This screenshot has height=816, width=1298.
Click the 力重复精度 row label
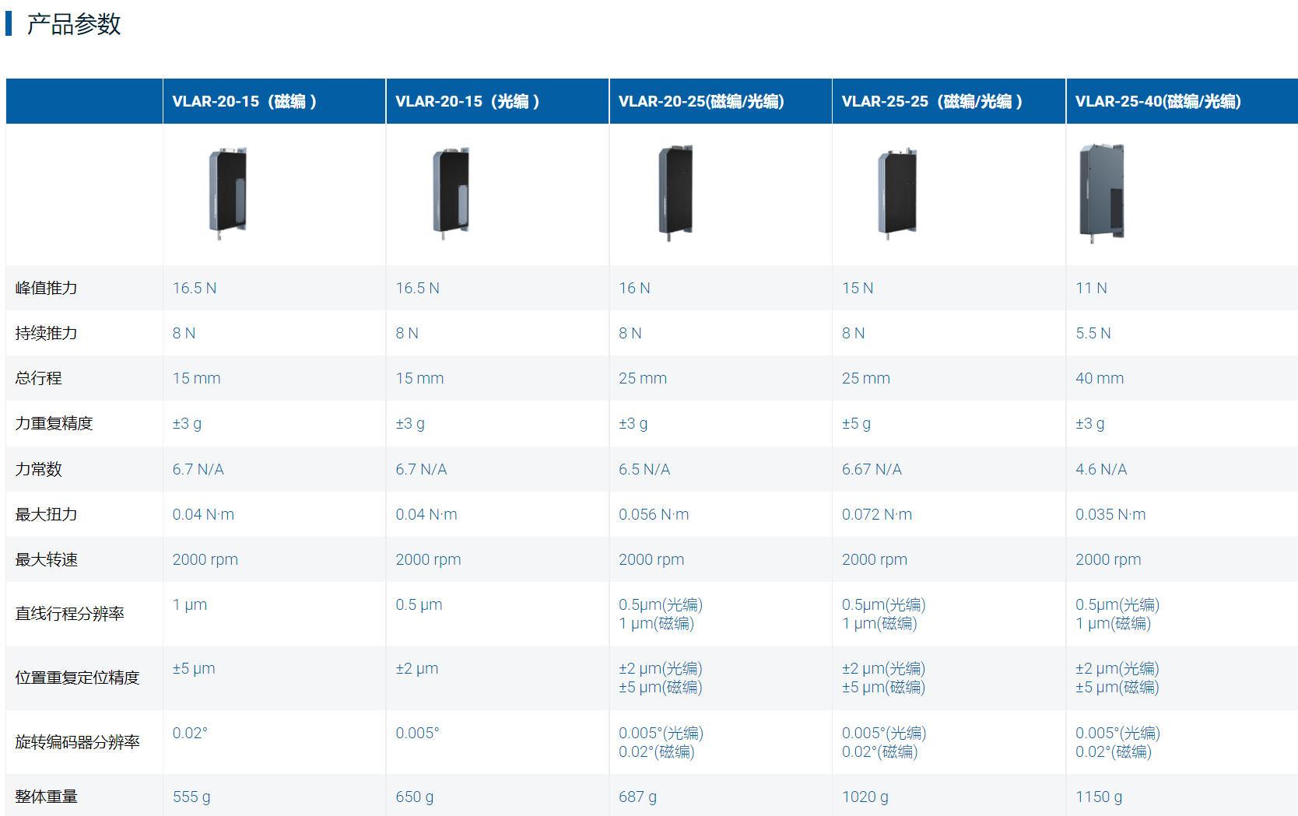pyautogui.click(x=54, y=423)
